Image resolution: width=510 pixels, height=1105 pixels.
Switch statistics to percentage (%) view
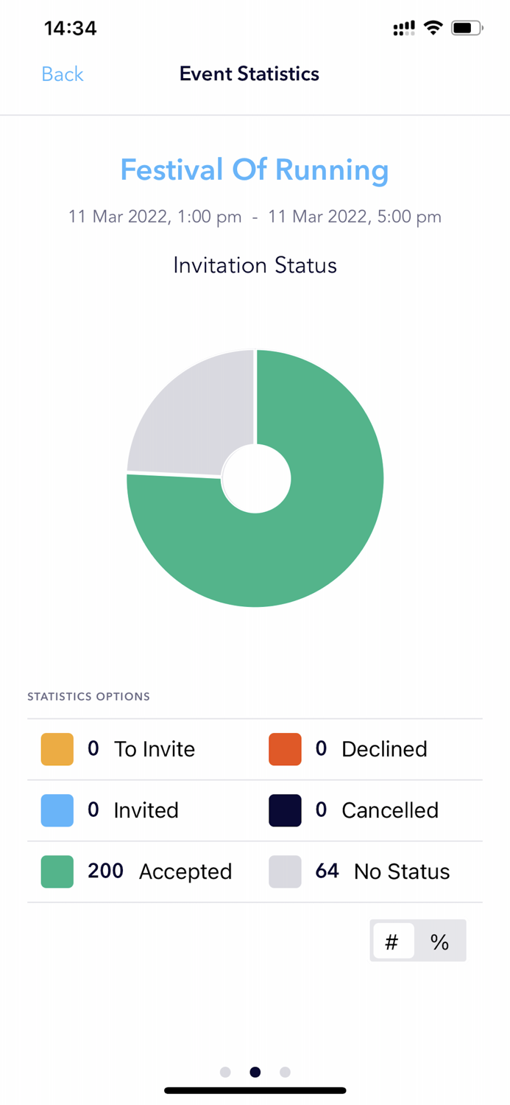[x=439, y=941]
